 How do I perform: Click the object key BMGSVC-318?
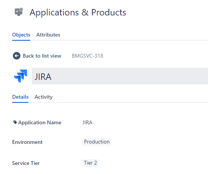87,56
